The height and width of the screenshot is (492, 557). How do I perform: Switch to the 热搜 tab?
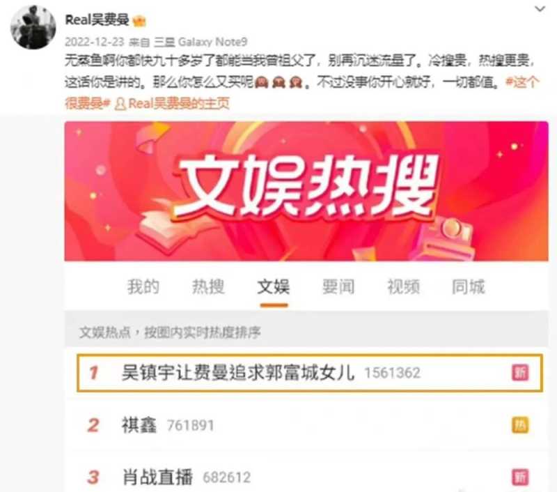pyautogui.click(x=208, y=286)
